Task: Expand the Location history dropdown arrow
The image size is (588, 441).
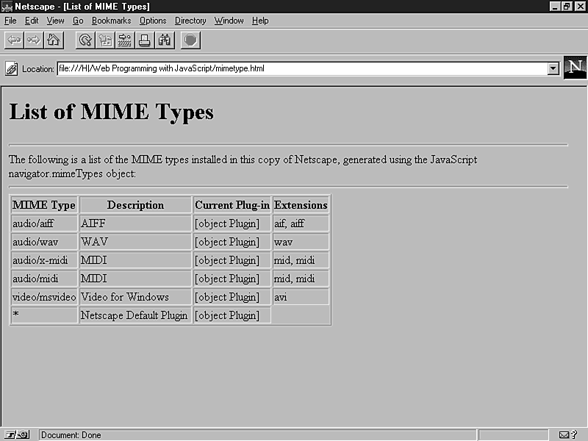Action: pyautogui.click(x=553, y=68)
